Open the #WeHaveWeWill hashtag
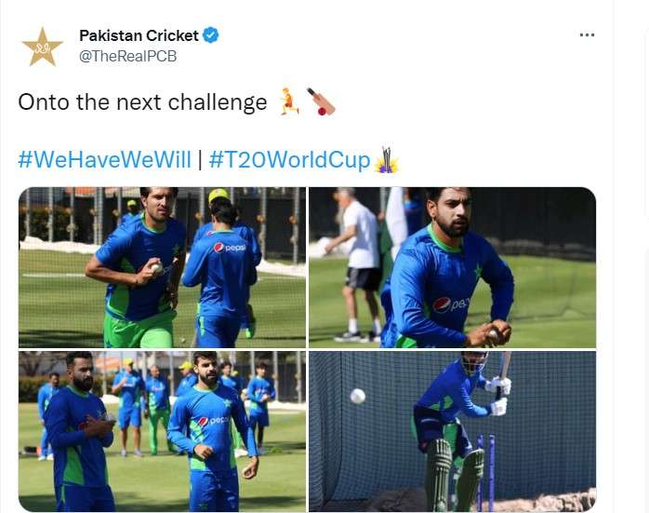Image resolution: width=649 pixels, height=513 pixels. click(104, 160)
